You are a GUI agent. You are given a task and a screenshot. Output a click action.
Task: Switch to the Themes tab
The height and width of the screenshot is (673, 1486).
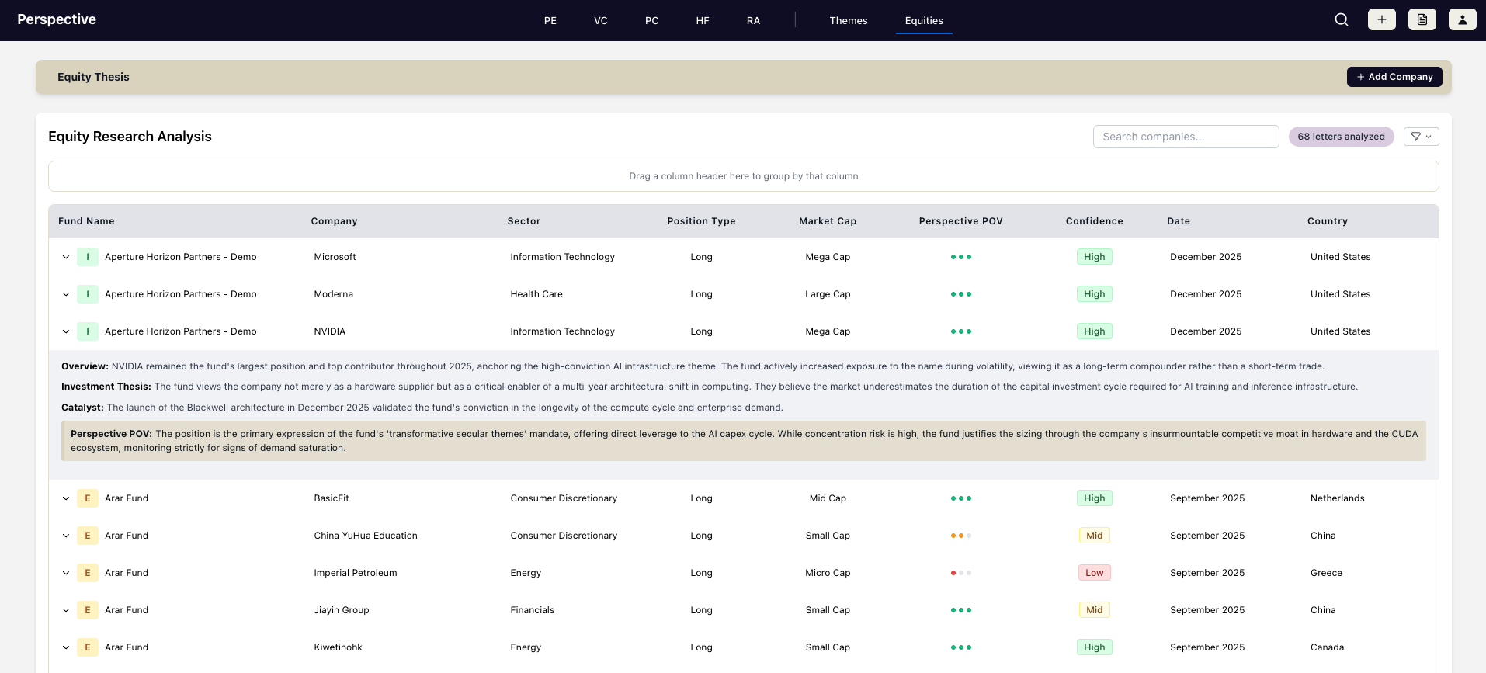click(848, 21)
